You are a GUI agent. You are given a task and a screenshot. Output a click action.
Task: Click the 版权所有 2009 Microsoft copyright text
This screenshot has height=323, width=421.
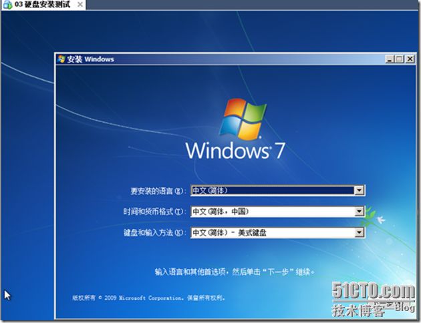pyautogui.click(x=148, y=298)
